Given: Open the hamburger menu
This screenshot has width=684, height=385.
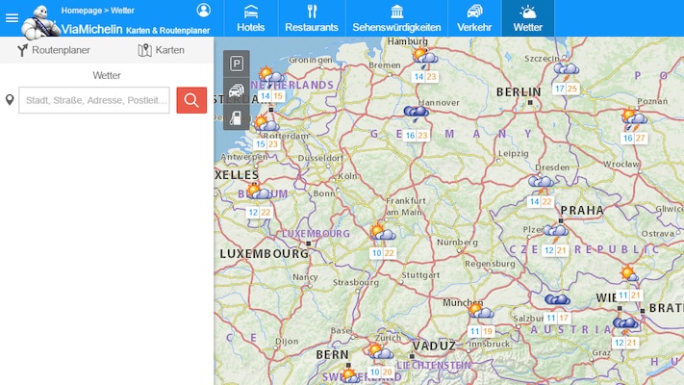Looking at the screenshot, I should tap(12, 18).
